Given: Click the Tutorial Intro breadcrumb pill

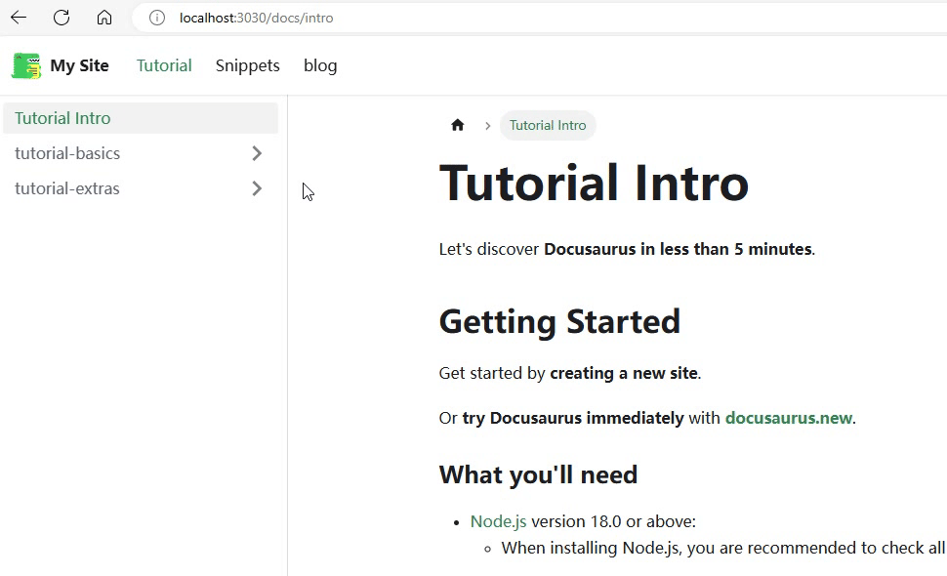Looking at the screenshot, I should pyautogui.click(x=548, y=125).
